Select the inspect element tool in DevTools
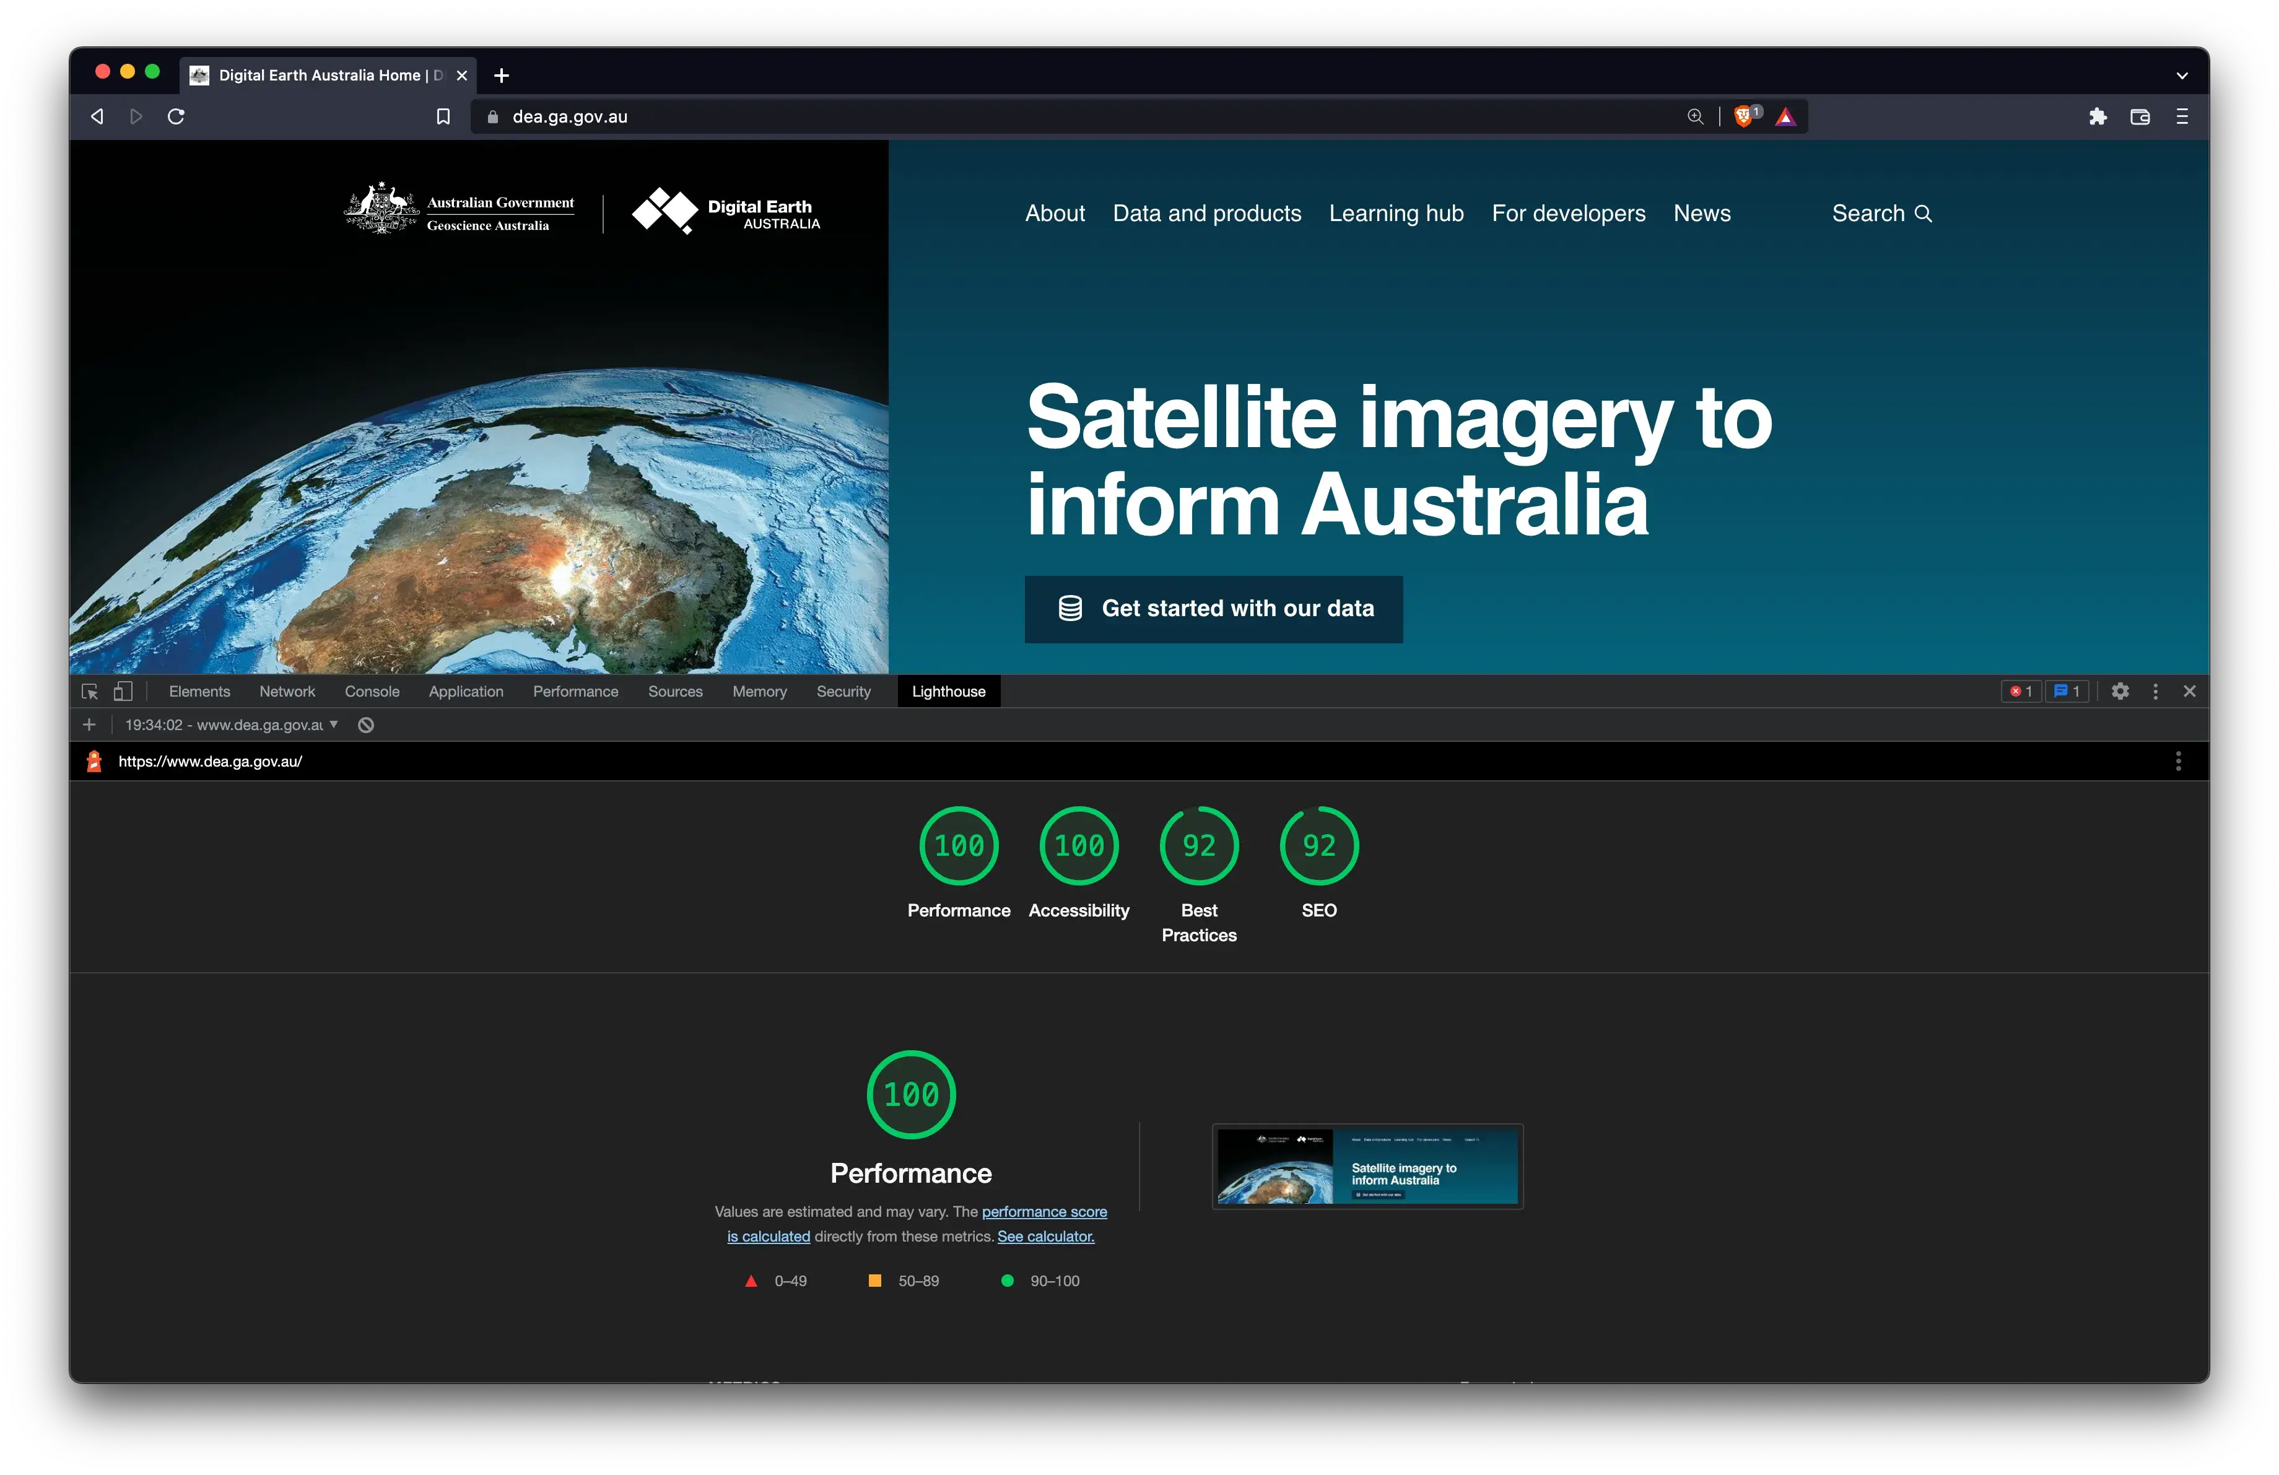Image resolution: width=2279 pixels, height=1475 pixels. 89,691
